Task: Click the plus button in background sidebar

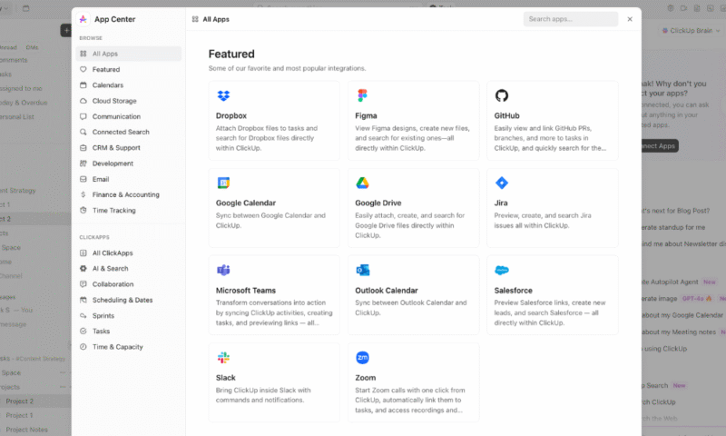Action: pyautogui.click(x=66, y=31)
